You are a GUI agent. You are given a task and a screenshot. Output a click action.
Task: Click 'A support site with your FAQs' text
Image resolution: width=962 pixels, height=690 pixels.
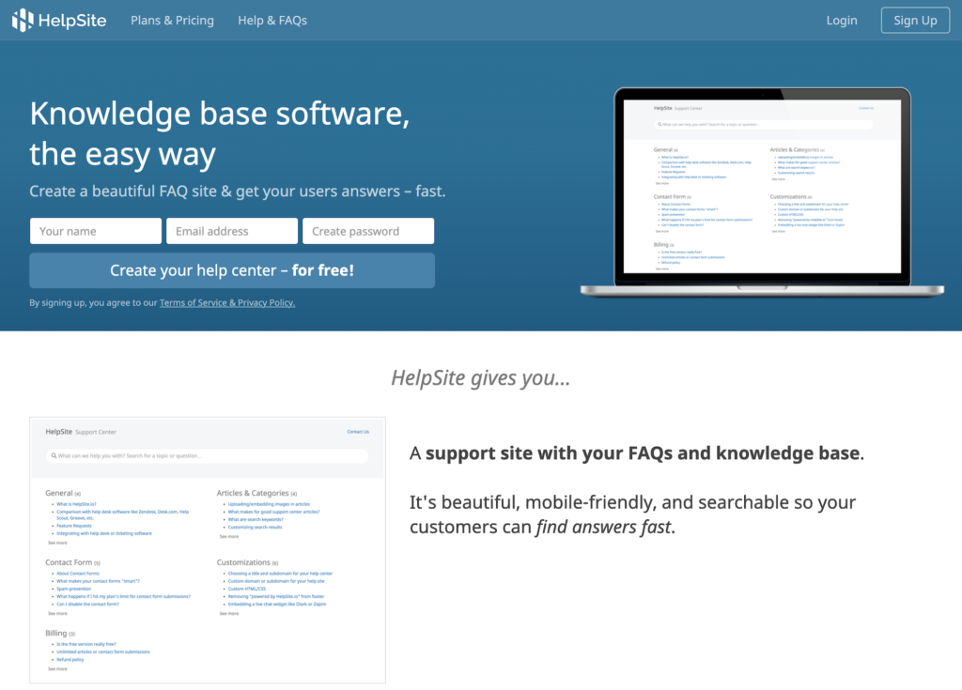tap(637, 453)
